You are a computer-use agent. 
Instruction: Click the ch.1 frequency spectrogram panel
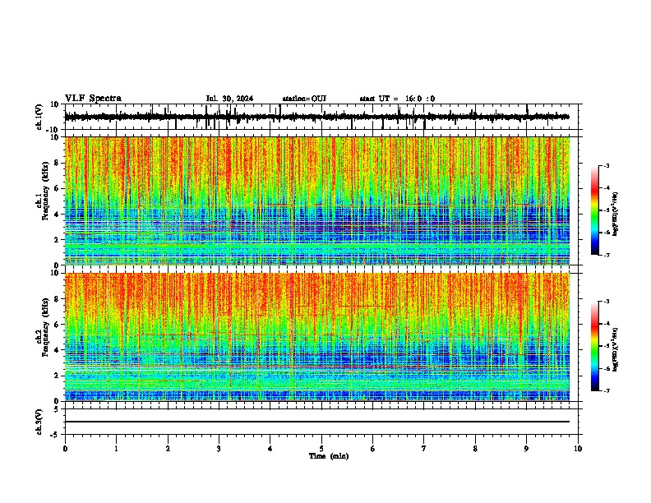coord(317,201)
